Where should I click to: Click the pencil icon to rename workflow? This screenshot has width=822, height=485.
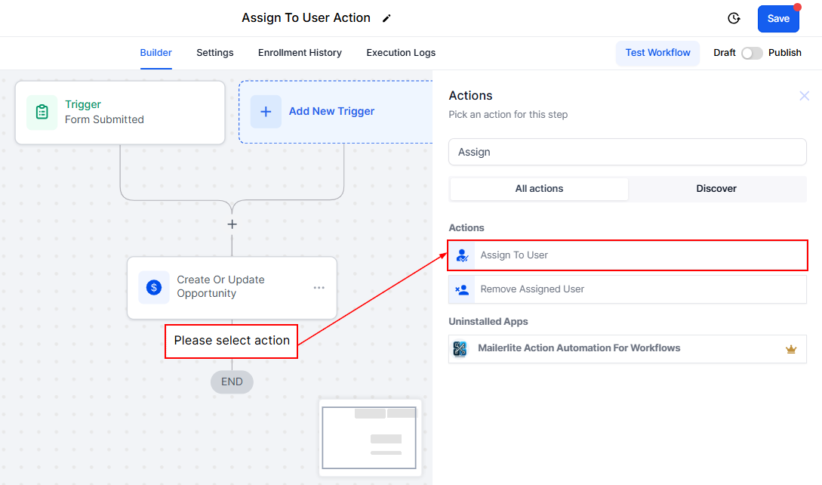(386, 18)
